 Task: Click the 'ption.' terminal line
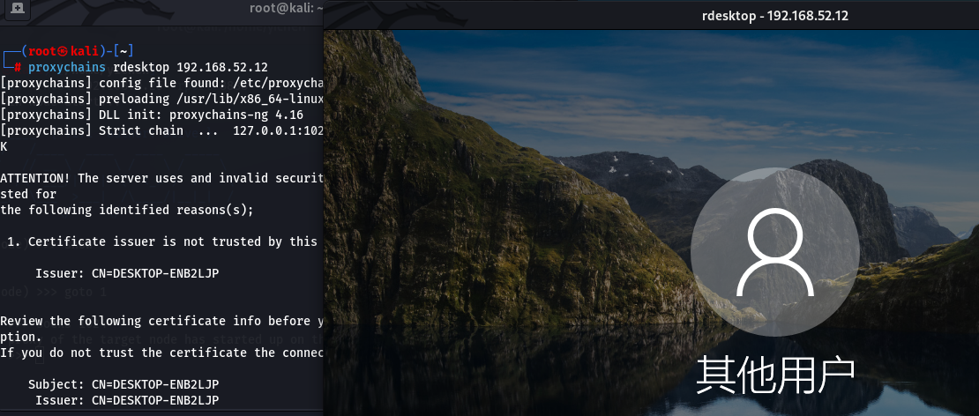coord(21,337)
